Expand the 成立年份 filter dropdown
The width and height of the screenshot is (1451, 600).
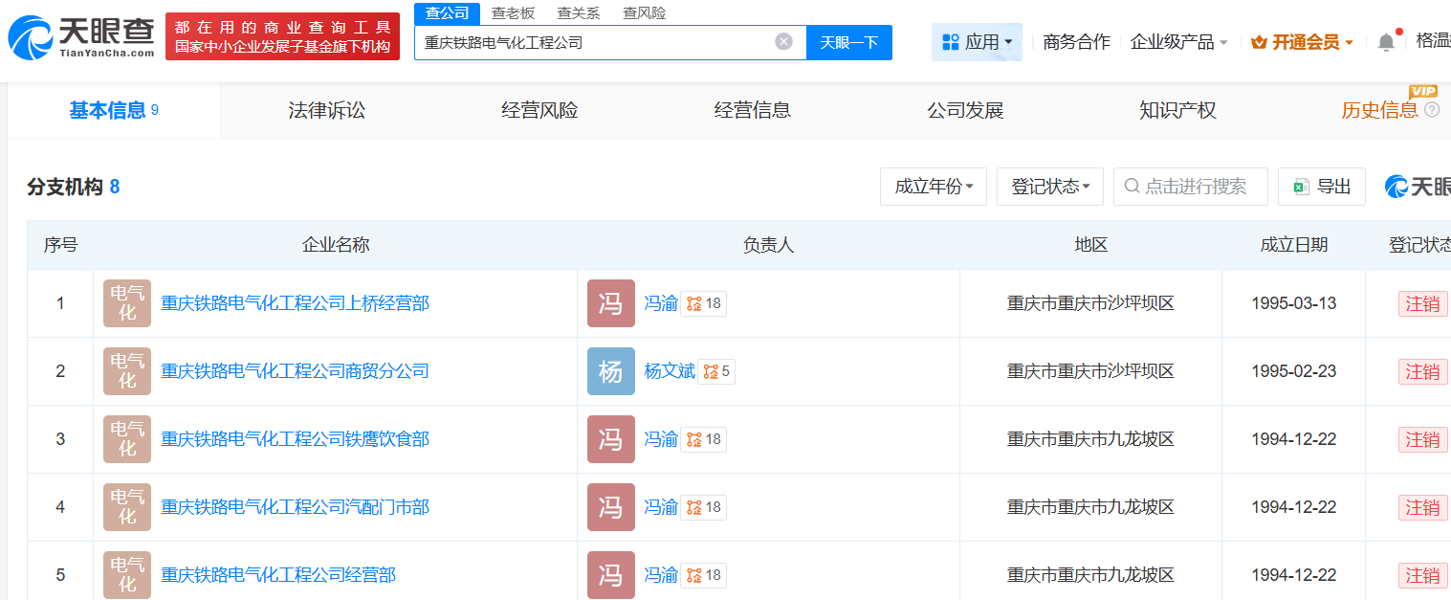[x=934, y=187]
